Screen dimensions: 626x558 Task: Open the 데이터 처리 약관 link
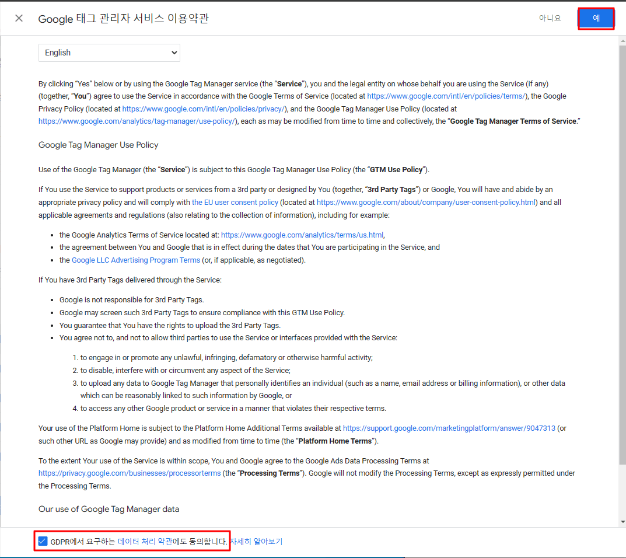click(x=145, y=541)
